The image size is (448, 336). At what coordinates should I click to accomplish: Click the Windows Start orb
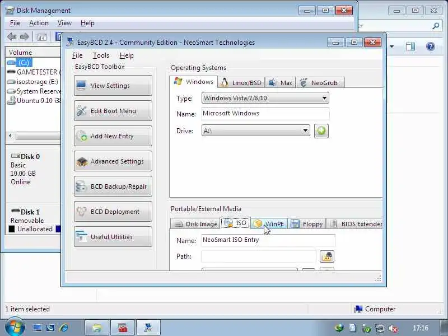(15, 326)
